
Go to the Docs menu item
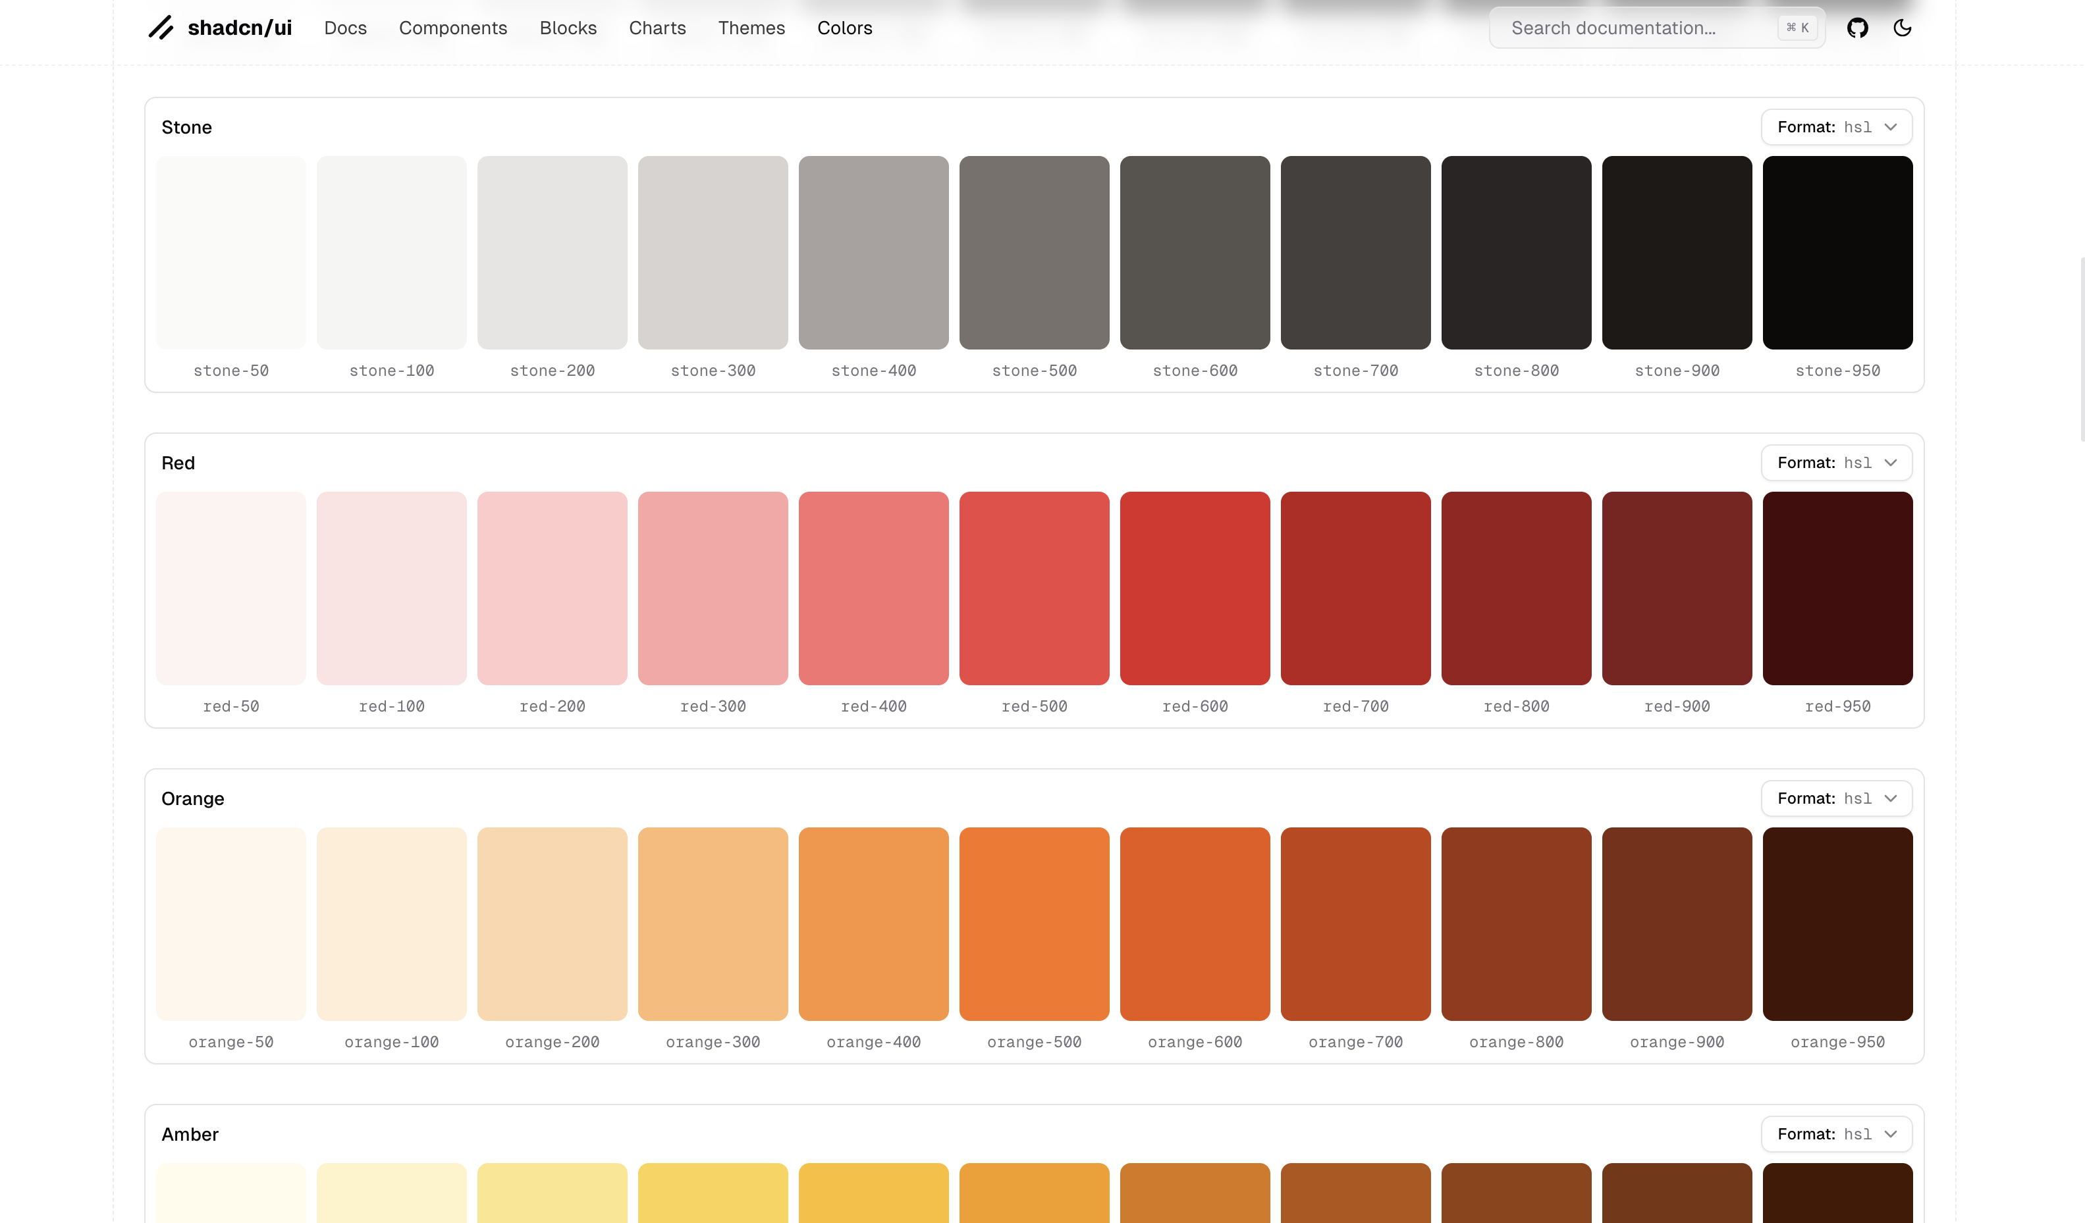[x=345, y=28]
